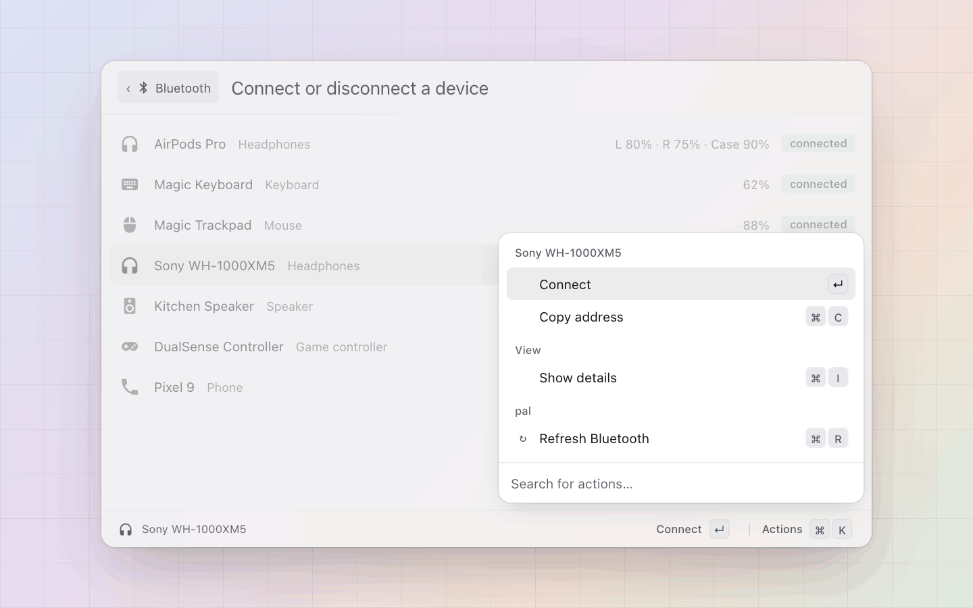
Task: Click the Pixel 9 phone icon
Action: coord(130,387)
